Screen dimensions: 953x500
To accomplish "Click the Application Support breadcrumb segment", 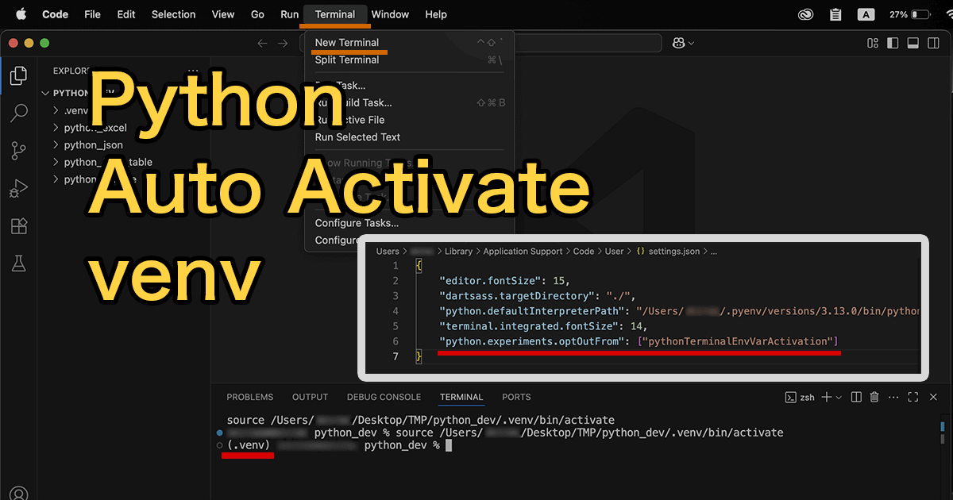I will click(x=523, y=251).
